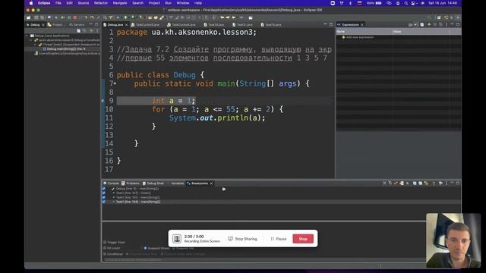The width and height of the screenshot is (486, 273).
Task: Select the Suspend VM radio button
Action: [x=174, y=248]
